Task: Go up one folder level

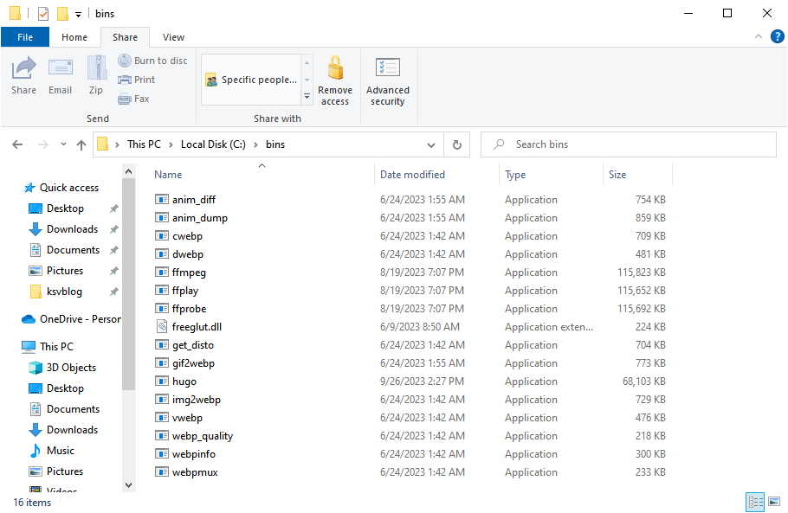Action: [x=81, y=144]
